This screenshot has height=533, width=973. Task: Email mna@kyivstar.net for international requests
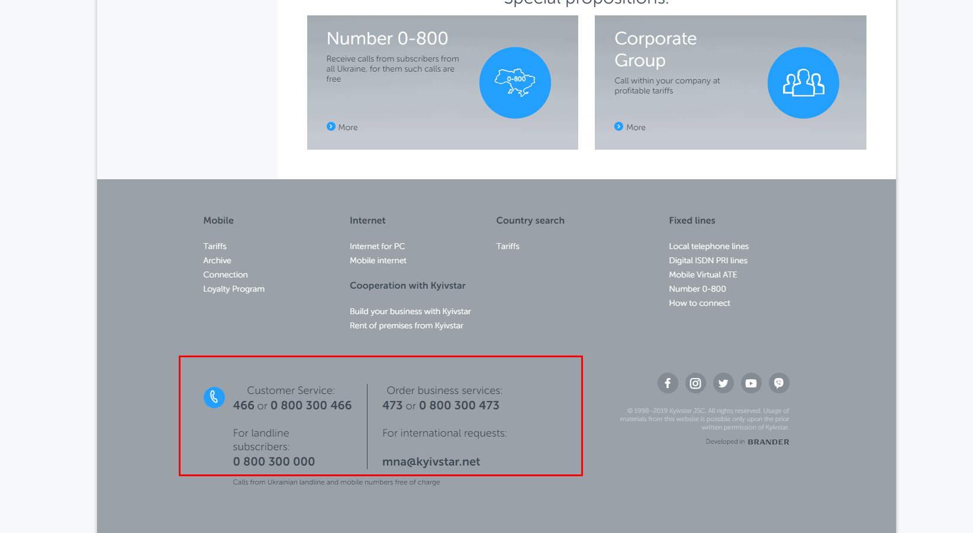click(433, 461)
